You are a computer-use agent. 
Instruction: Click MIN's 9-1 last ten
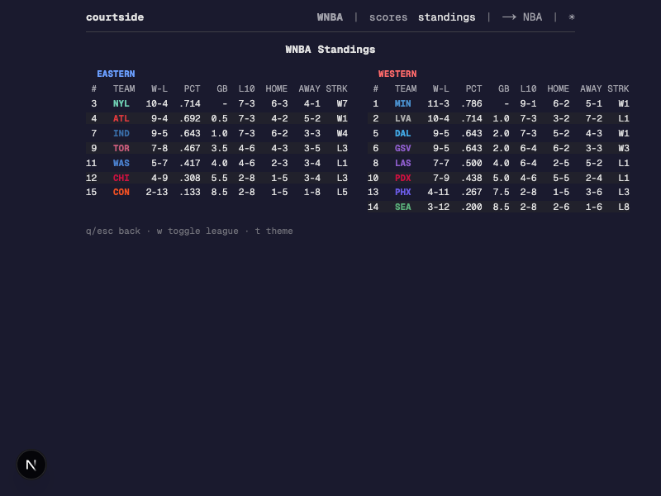[528, 104]
